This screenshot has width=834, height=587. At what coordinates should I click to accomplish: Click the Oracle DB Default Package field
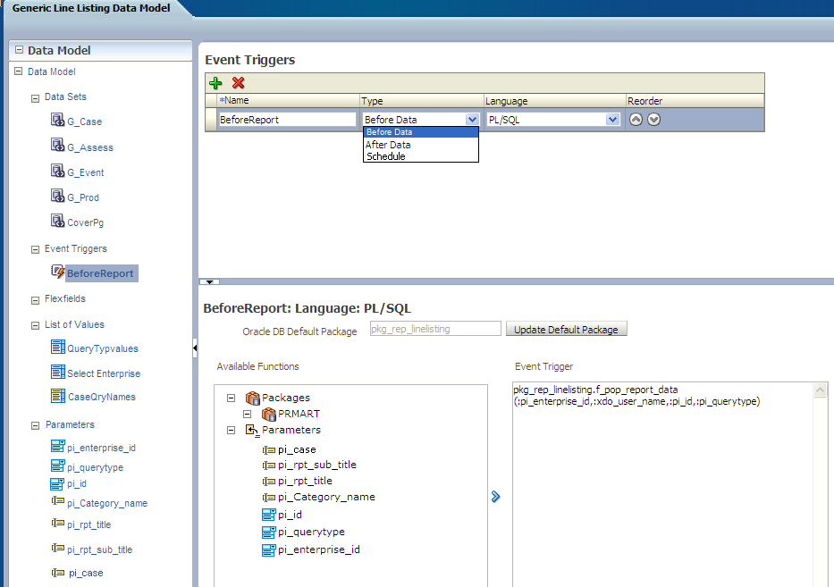pos(435,329)
